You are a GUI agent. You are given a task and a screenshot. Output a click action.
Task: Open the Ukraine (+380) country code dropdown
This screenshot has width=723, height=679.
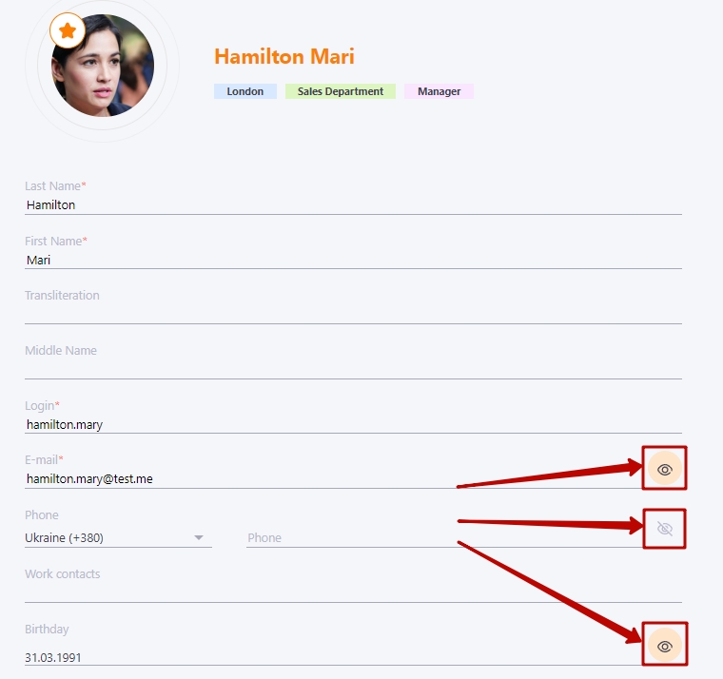pyautogui.click(x=118, y=537)
